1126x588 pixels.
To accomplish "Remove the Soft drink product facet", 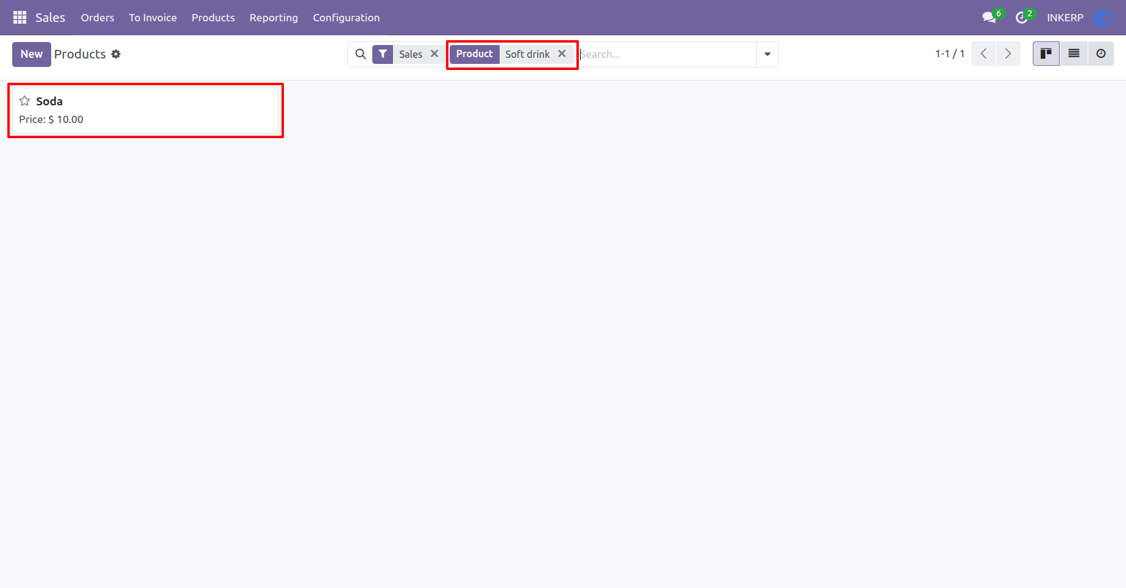I will pos(562,54).
